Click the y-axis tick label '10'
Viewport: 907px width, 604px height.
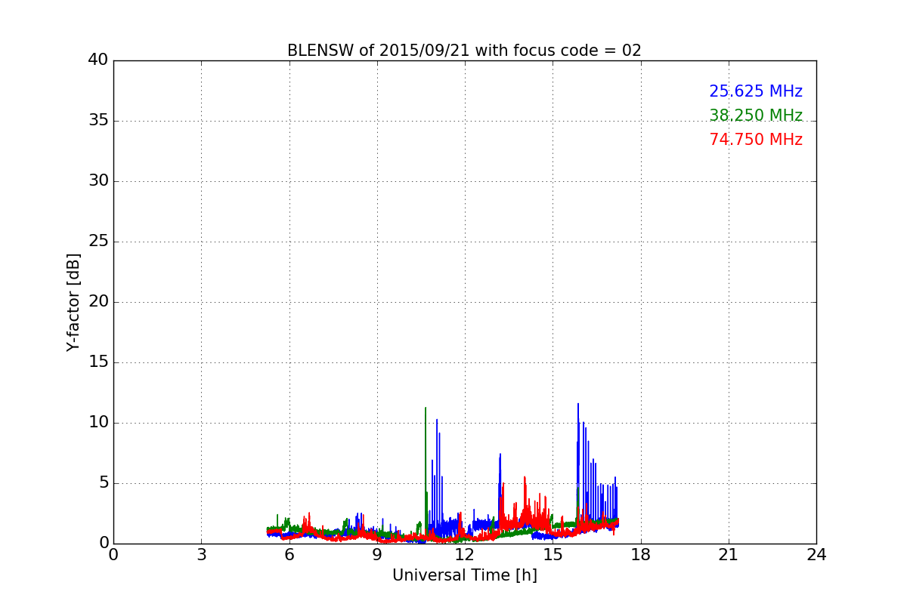coord(98,422)
